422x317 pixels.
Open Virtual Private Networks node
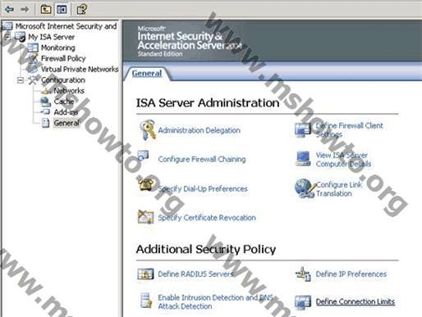(x=80, y=69)
